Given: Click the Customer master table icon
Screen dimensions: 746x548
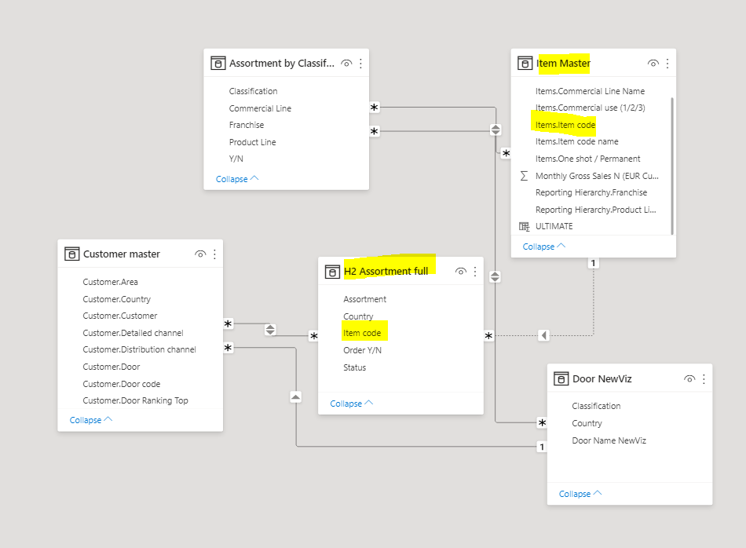Looking at the screenshot, I should pyautogui.click(x=71, y=254).
